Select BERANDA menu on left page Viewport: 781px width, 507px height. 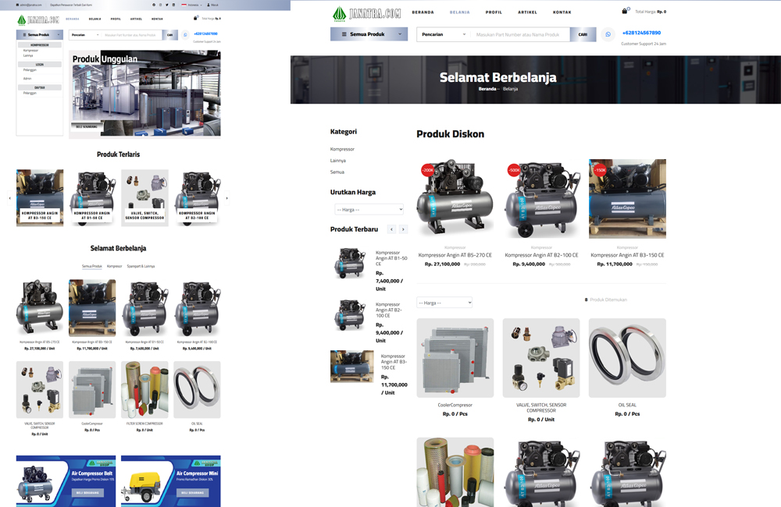72,19
